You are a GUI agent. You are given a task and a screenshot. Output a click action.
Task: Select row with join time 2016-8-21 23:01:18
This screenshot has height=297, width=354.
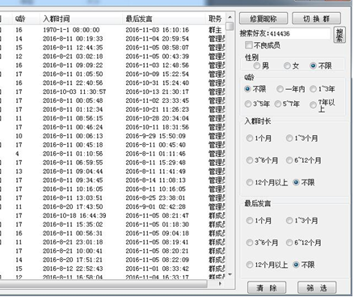click(113, 242)
